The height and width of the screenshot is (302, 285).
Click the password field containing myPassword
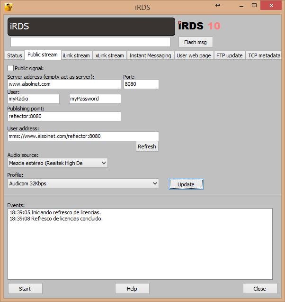[95, 99]
